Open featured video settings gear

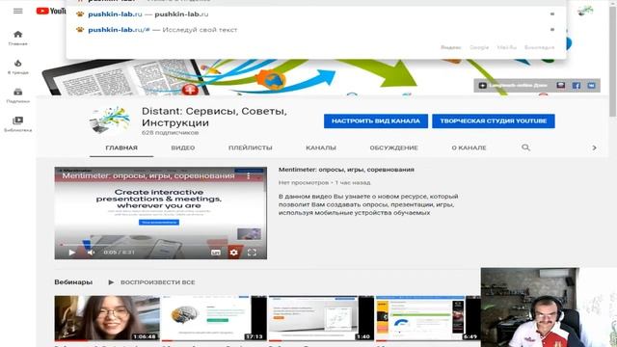click(x=233, y=253)
